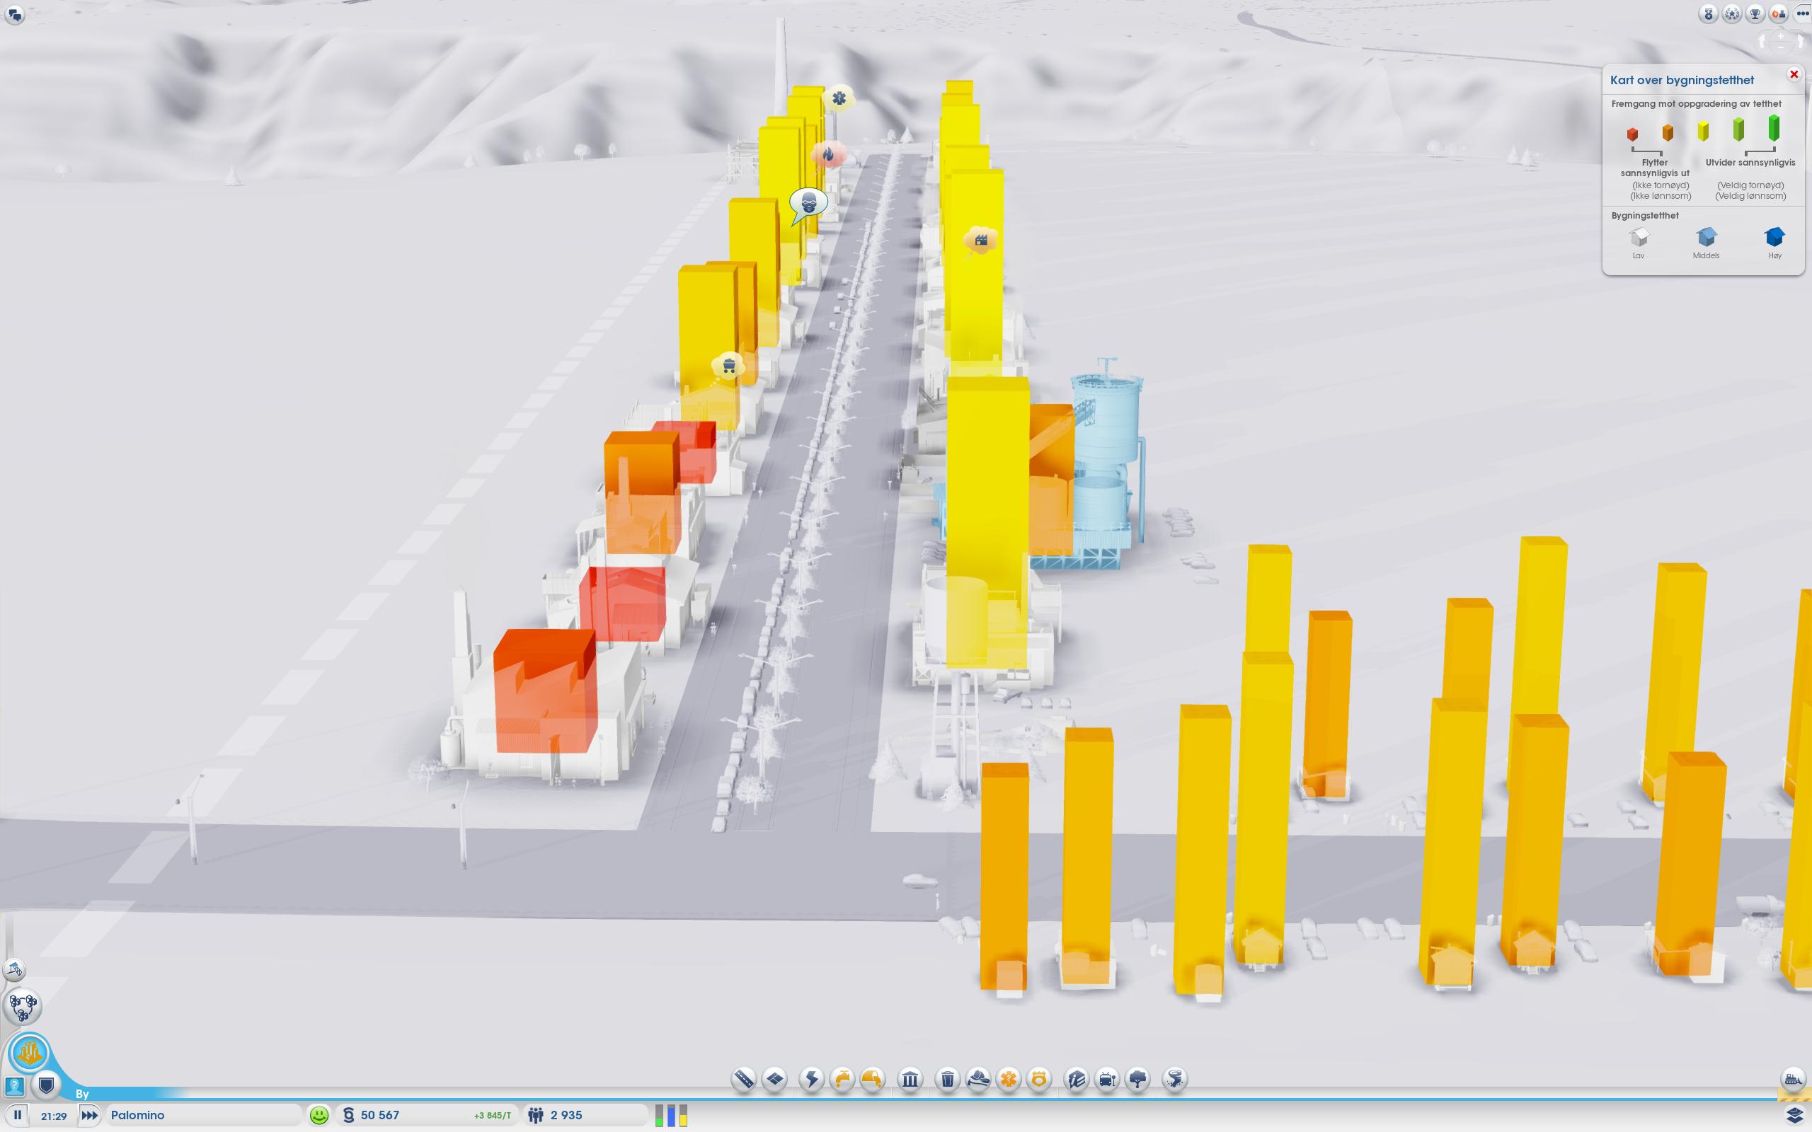This screenshot has width=1812, height=1132.
Task: Open the star laurel leaderboard icon
Action: pyautogui.click(x=1732, y=14)
